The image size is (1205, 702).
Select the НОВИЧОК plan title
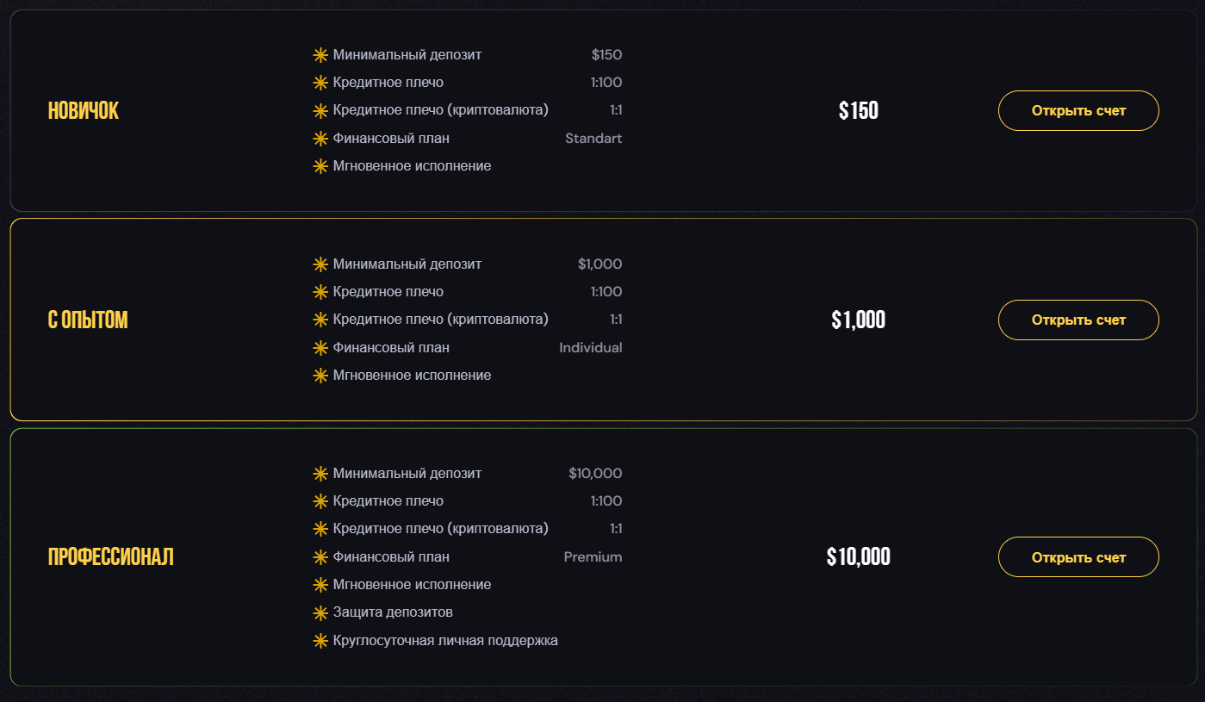click(x=84, y=111)
